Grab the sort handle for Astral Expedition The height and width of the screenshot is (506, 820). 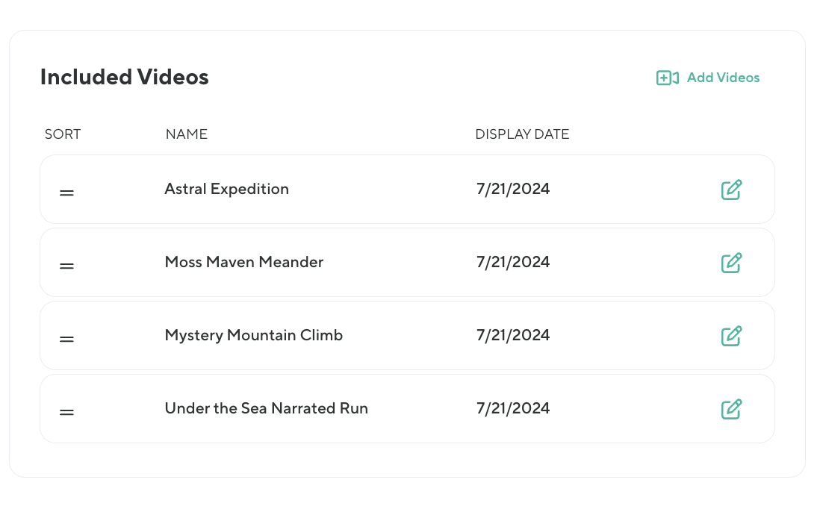point(66,193)
